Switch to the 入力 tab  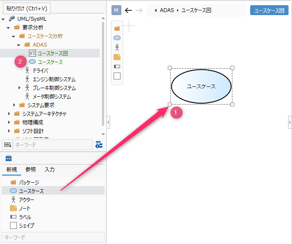click(x=50, y=170)
